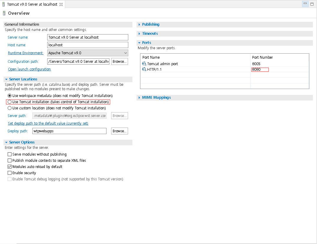The image size is (317, 244).
Task: Check Publish module contexts to separate XML files
Action: point(9,160)
